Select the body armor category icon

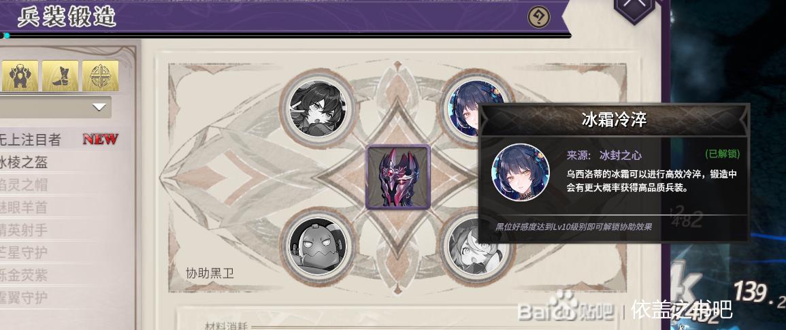(x=20, y=76)
